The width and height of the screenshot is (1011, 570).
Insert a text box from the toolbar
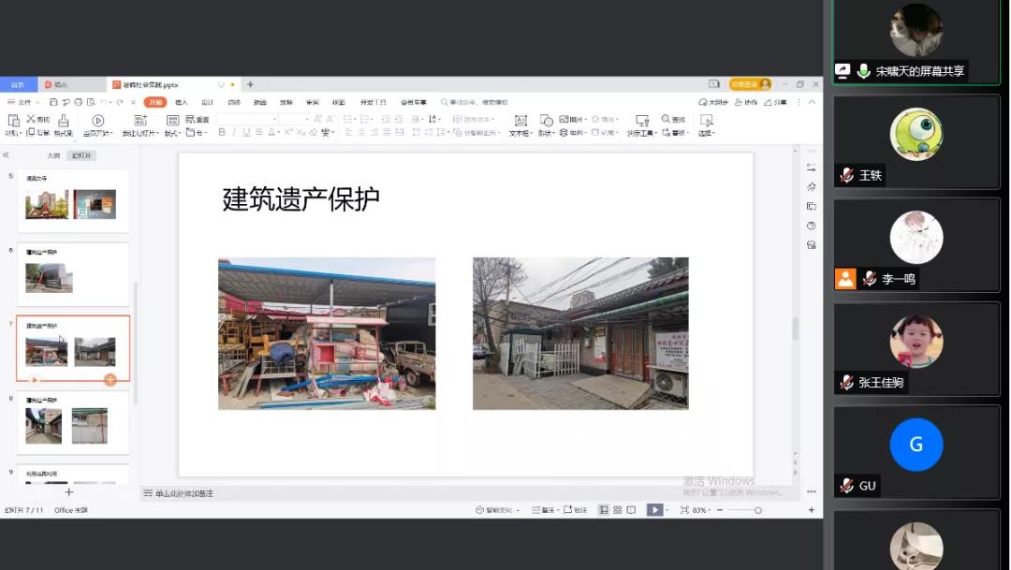point(520,121)
